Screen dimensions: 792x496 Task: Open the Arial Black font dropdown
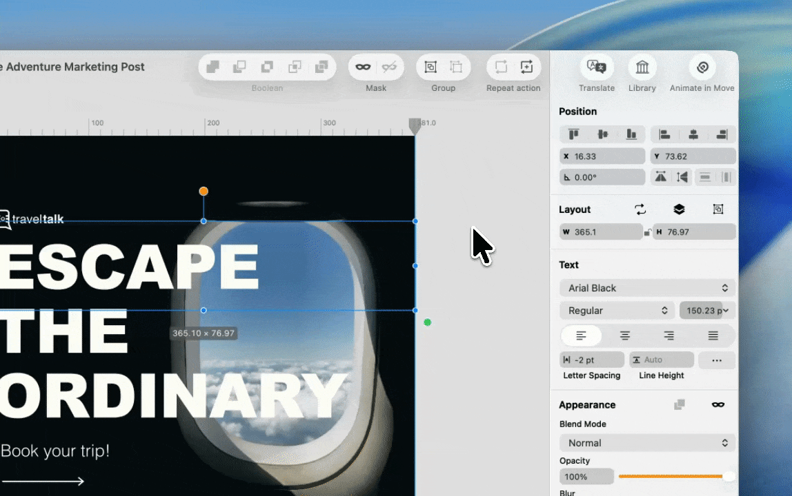pyautogui.click(x=647, y=288)
